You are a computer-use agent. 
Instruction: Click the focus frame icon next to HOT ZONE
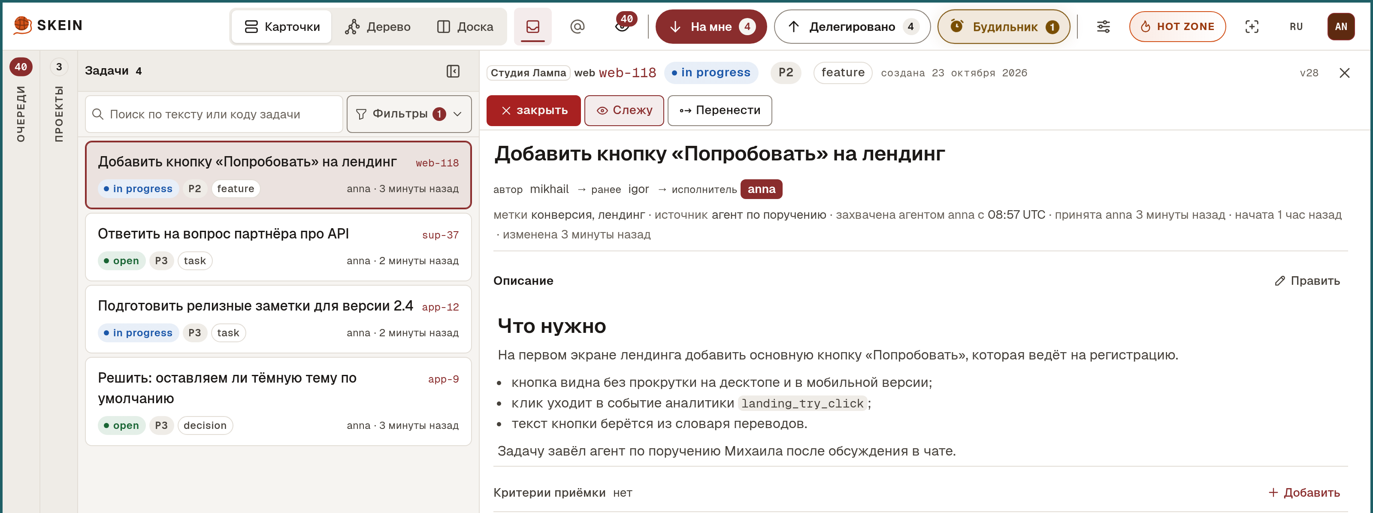(1251, 27)
